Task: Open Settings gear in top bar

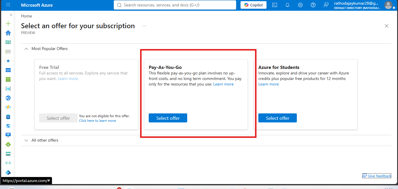Action: (300, 5)
